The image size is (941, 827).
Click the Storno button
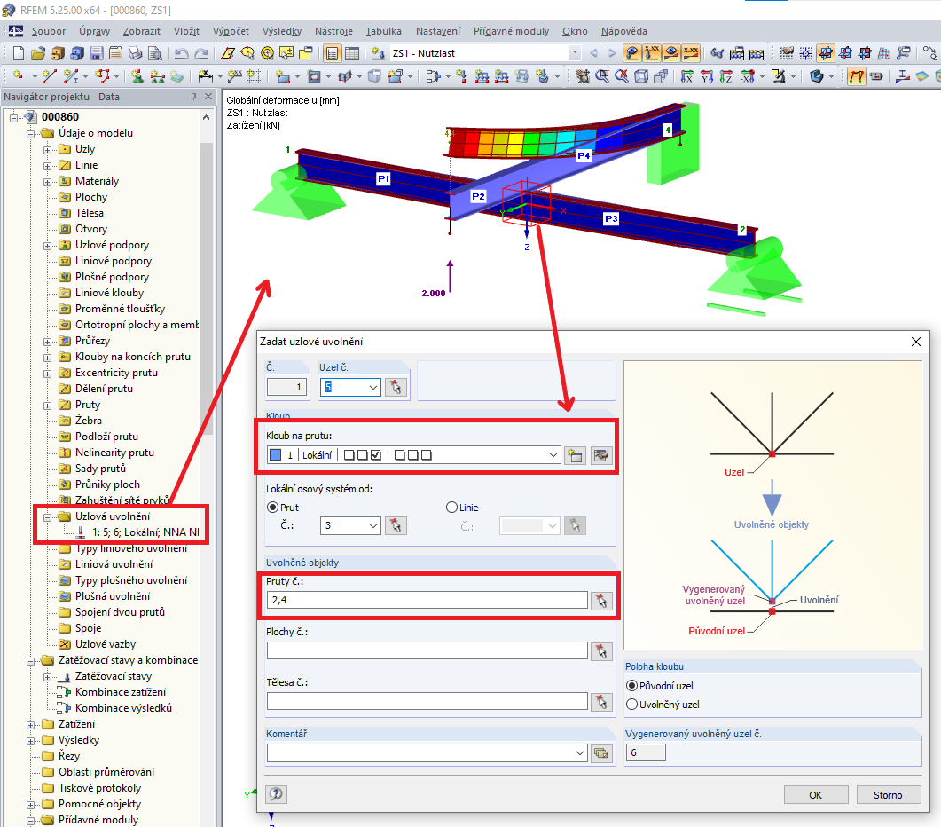point(888,794)
